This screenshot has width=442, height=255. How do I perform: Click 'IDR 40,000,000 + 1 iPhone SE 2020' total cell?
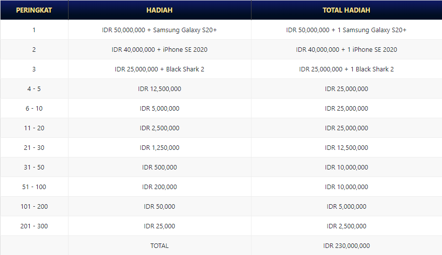[x=346, y=49]
